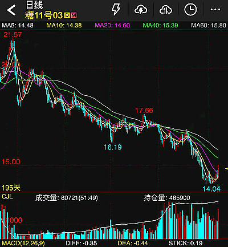
Task: Tap the MA40: 15.39 indicator value
Action: click(160, 25)
